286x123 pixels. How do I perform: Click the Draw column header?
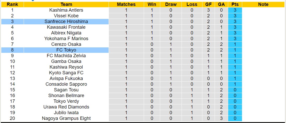[x=171, y=4]
